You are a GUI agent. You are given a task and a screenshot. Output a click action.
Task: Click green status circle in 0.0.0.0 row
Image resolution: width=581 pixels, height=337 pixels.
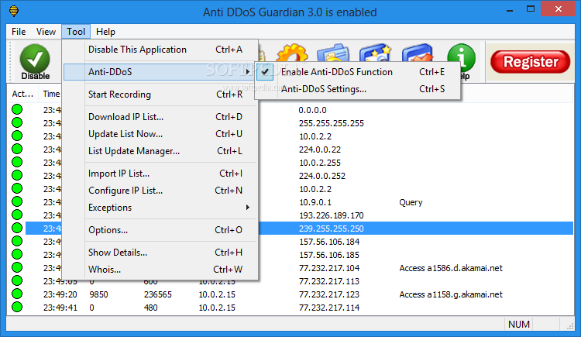(17, 109)
